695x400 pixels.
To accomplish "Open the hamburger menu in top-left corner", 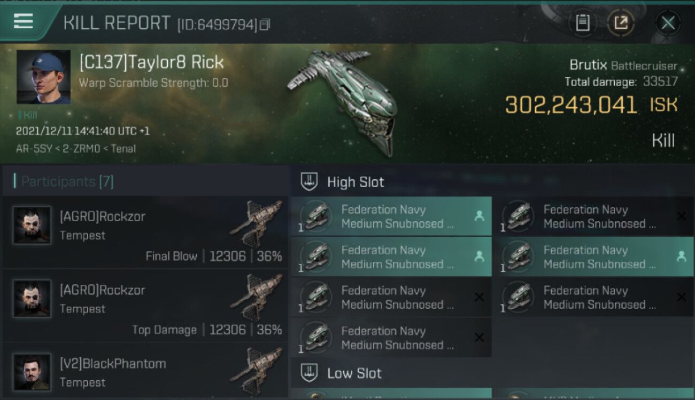I will pyautogui.click(x=24, y=22).
